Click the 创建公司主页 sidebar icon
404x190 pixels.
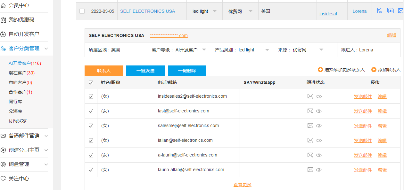pos(3,150)
